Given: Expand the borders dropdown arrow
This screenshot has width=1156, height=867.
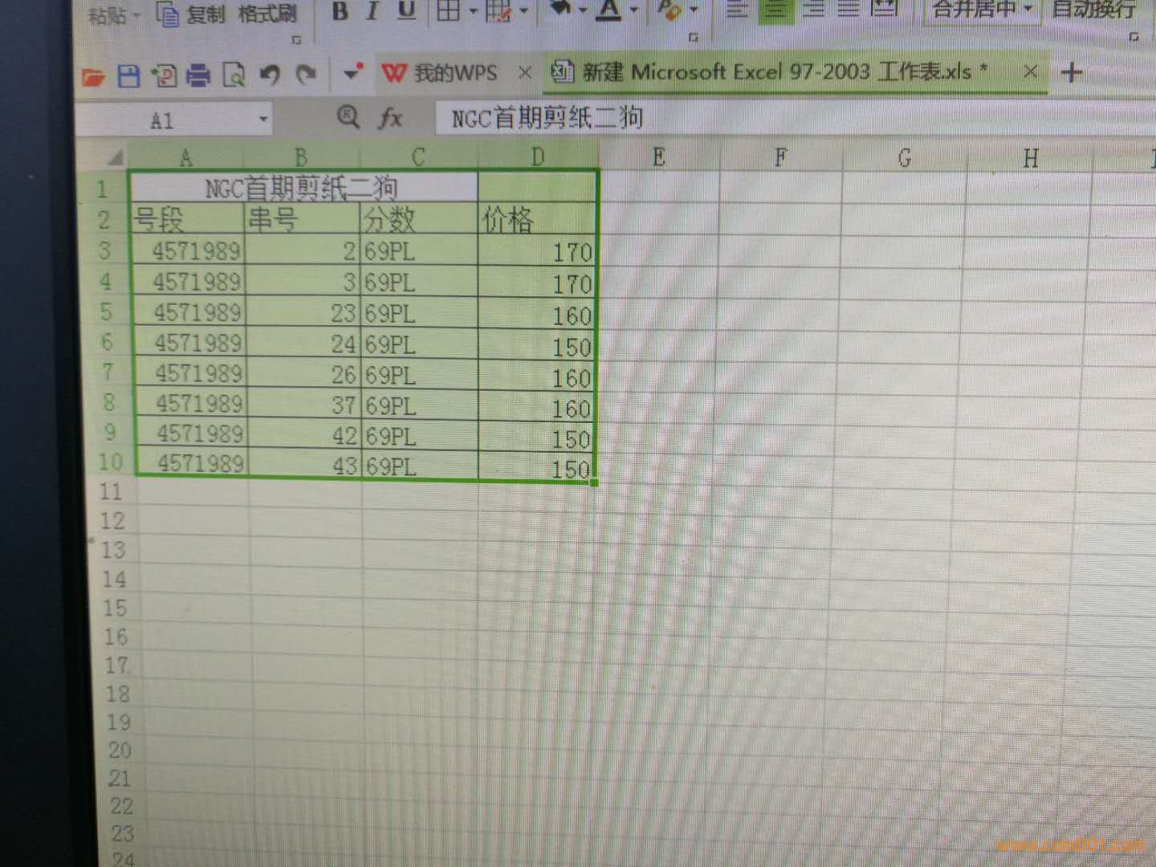Looking at the screenshot, I should point(473,11).
